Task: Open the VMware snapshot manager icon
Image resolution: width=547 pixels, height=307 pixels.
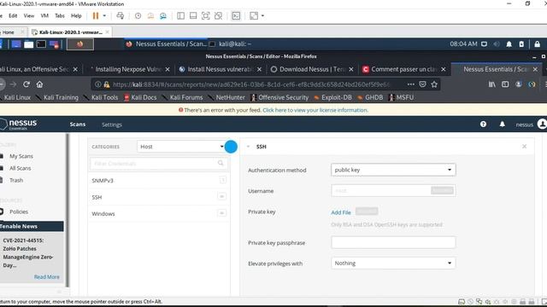Action: 163,15
